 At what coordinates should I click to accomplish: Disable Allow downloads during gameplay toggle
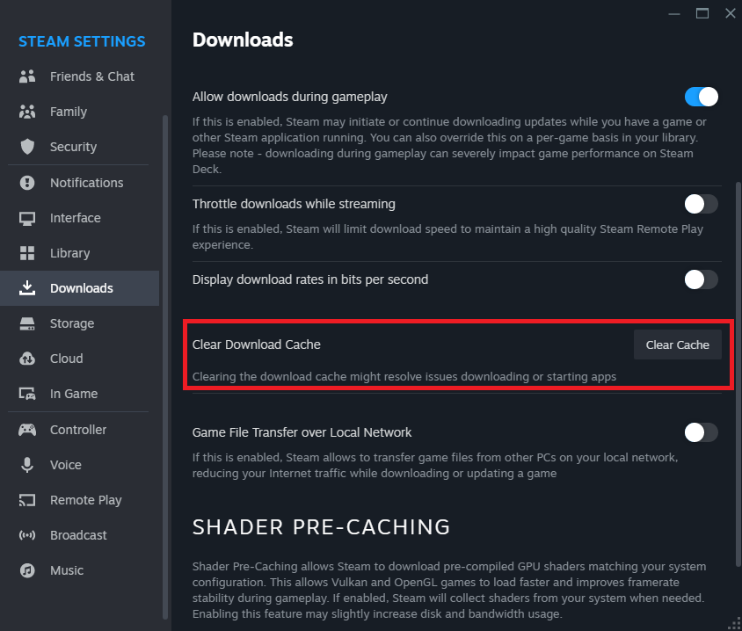pos(701,97)
